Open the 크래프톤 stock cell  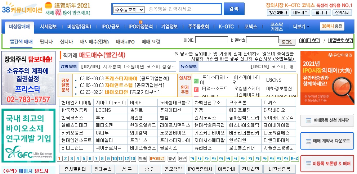click(x=244, y=103)
